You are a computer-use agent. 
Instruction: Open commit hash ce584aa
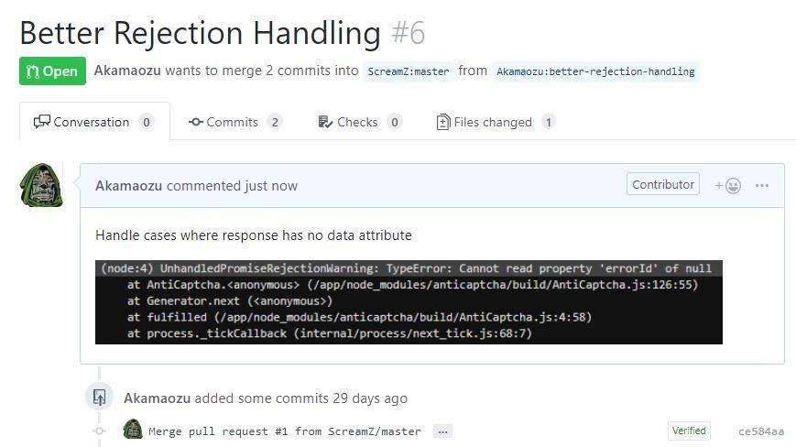761,431
